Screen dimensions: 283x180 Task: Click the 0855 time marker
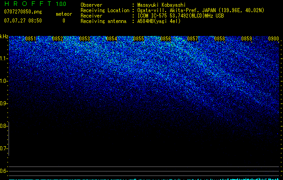click(x=139, y=39)
